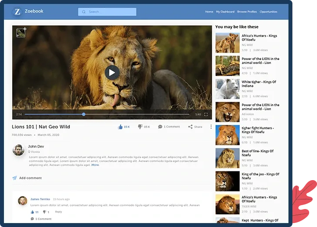Expand description with the More link
This screenshot has width=317, height=227.
[x=95, y=165]
